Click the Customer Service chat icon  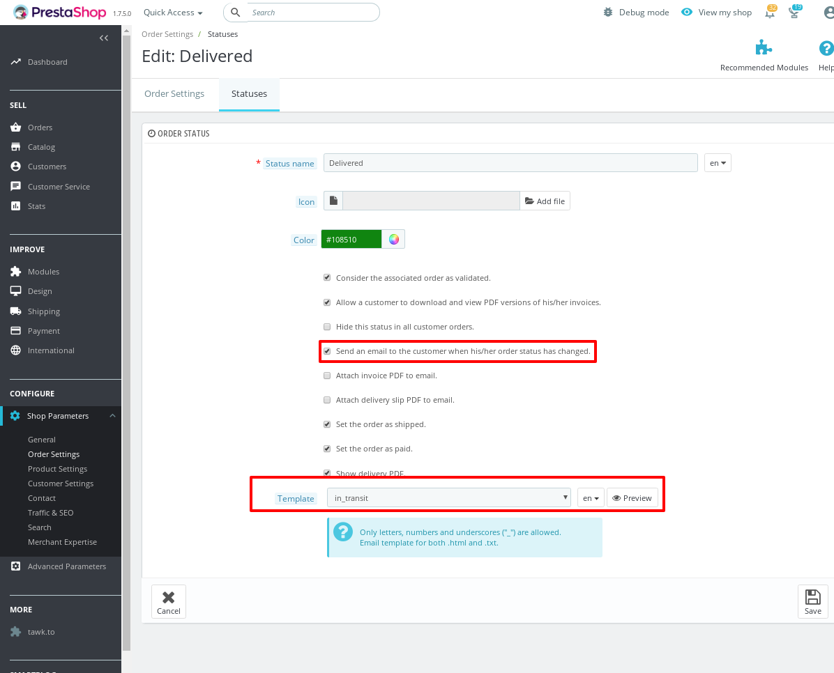pyautogui.click(x=15, y=187)
